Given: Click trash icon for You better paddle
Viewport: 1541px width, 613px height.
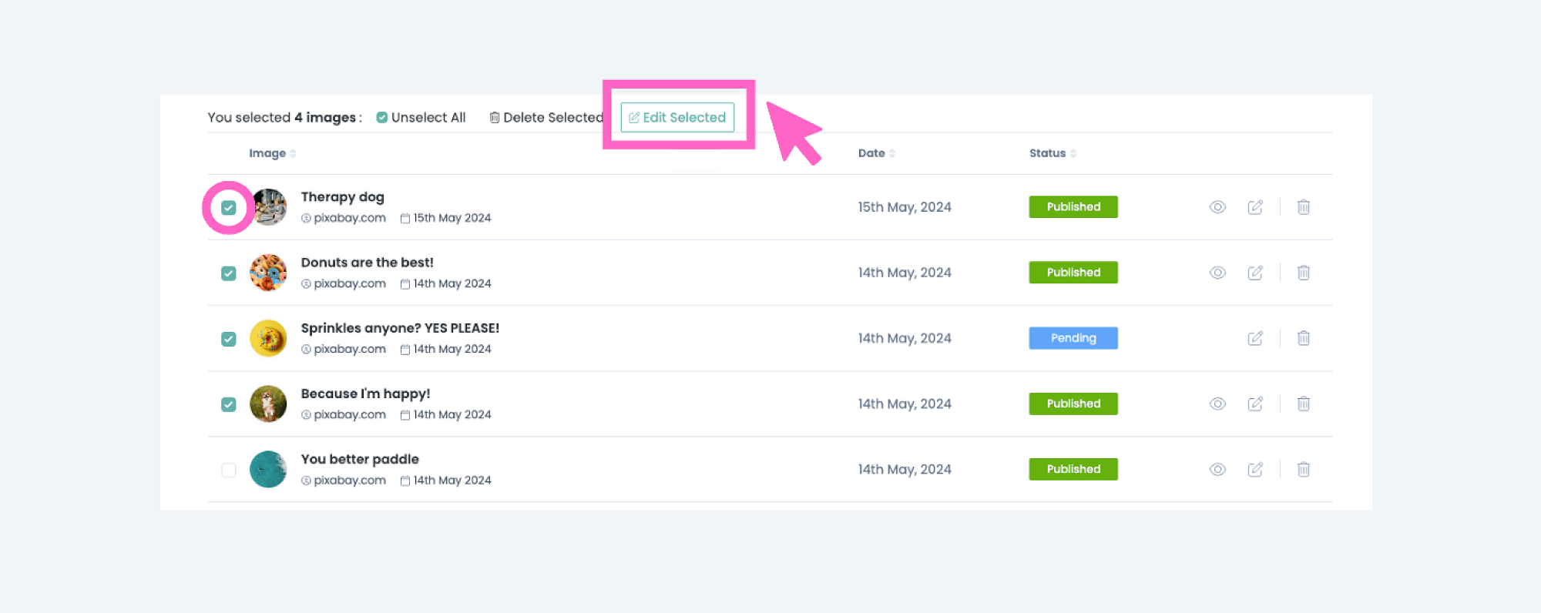Looking at the screenshot, I should coord(1303,469).
